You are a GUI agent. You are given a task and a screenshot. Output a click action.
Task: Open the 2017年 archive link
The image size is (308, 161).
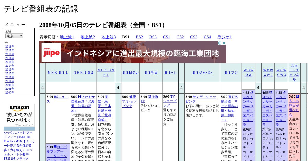(10, 54)
